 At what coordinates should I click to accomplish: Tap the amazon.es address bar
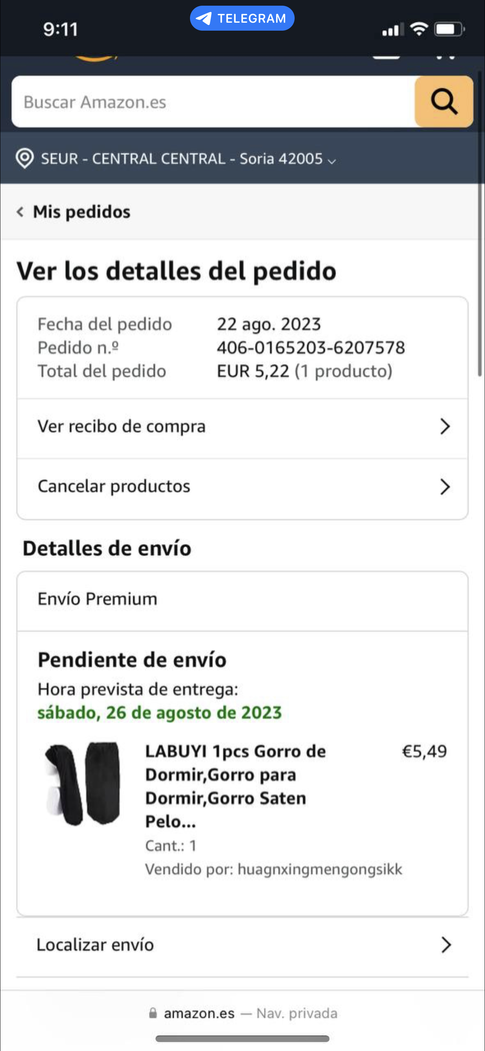242,1013
